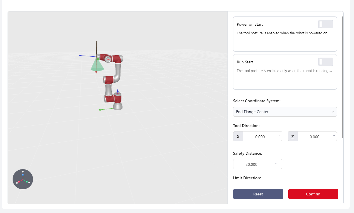
Task: Enable the Run Start switch
Action: coord(325,62)
